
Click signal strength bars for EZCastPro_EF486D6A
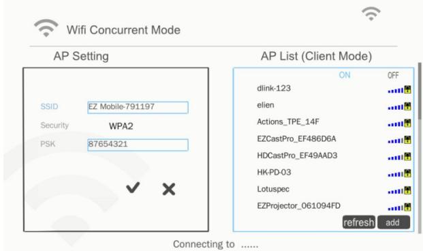(x=396, y=141)
